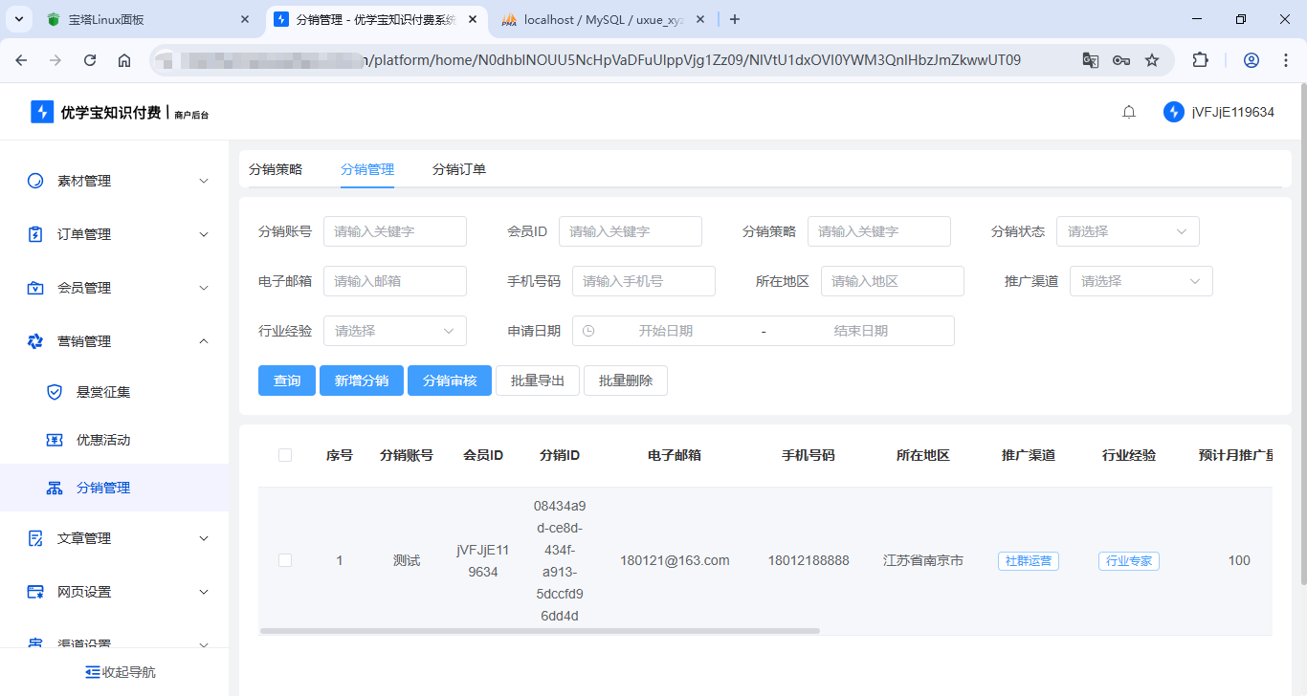Click the 文章管理 sidebar icon

[35, 538]
